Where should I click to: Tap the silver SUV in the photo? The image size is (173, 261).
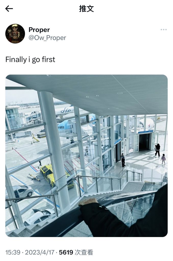[x=22, y=192]
